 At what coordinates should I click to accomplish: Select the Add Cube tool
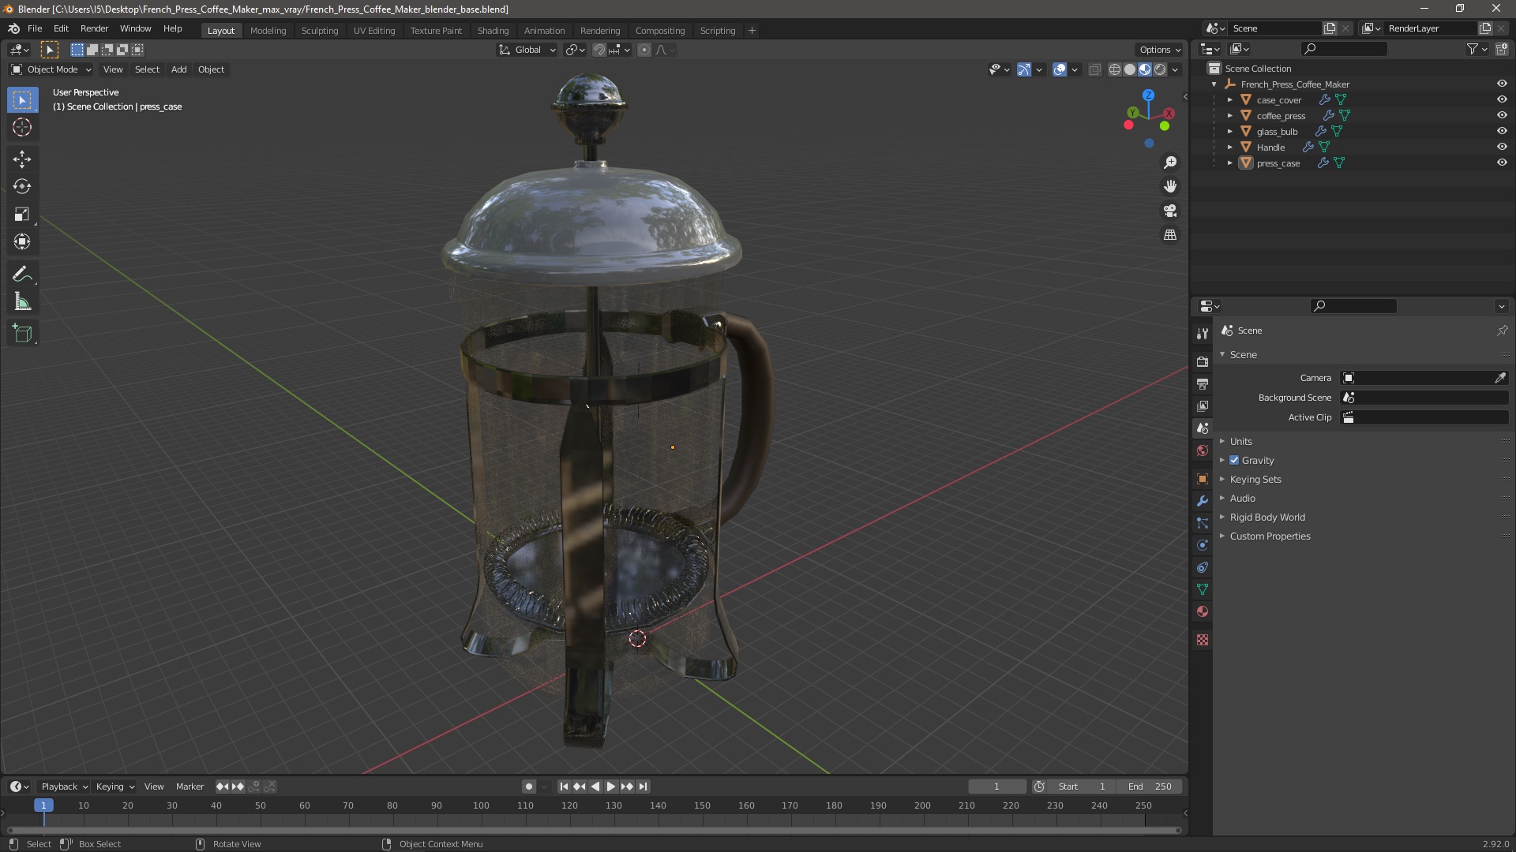(x=22, y=334)
